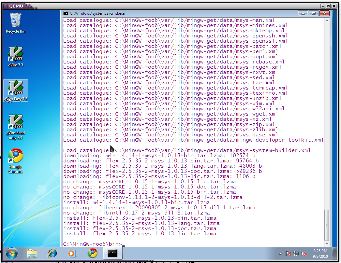Open the clock showing 8:25 PM

coord(320,253)
